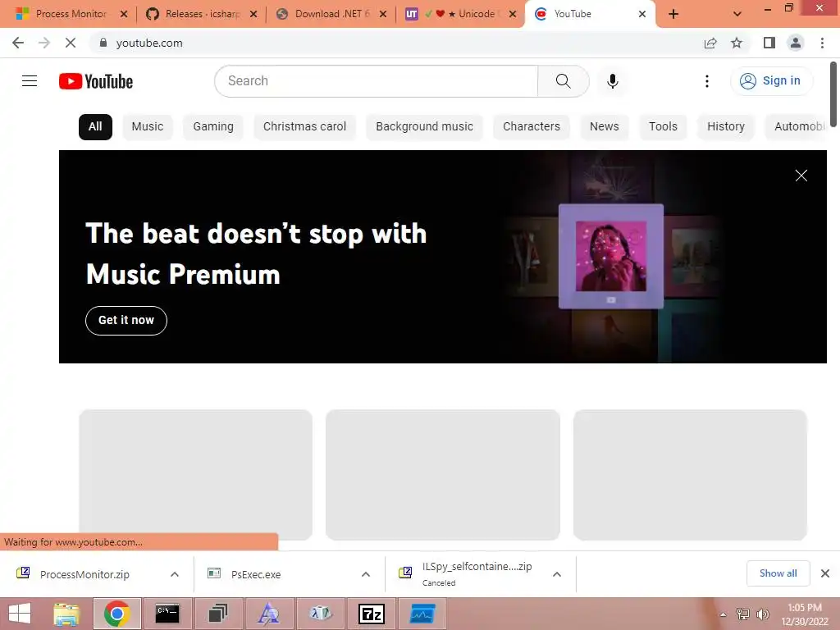Share this page icon in address bar
This screenshot has height=630, width=840.
710,43
